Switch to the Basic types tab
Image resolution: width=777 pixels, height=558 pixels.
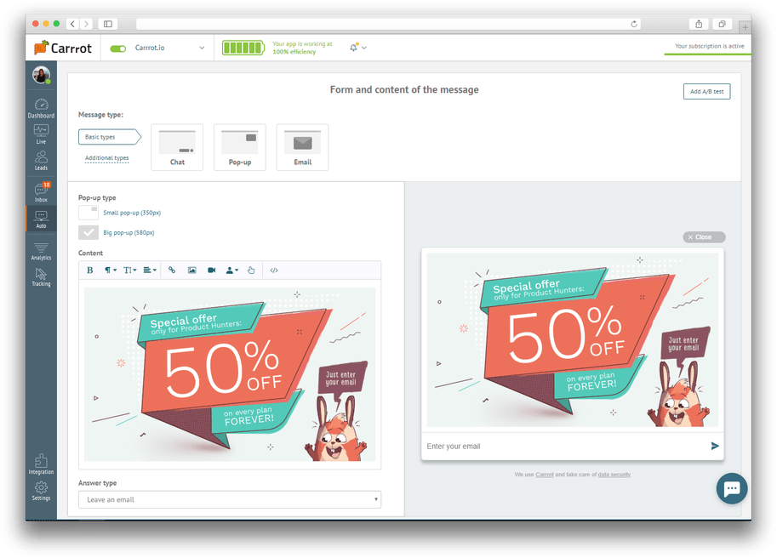[106, 137]
